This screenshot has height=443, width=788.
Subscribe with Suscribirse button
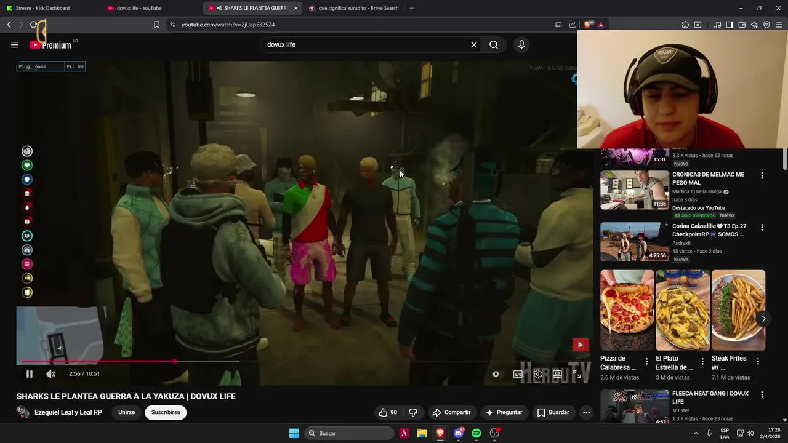pyautogui.click(x=166, y=412)
